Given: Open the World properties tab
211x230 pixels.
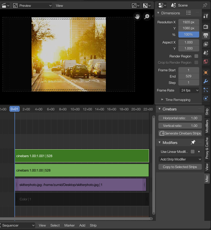Looking at the screenshot, I should pos(206,62).
